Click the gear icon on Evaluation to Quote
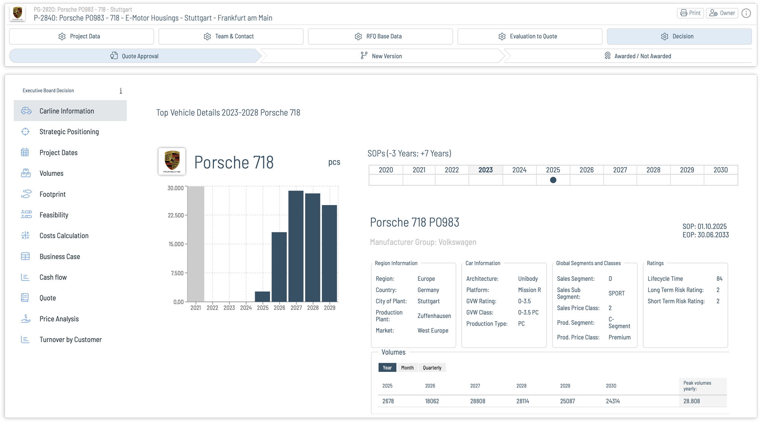 pyautogui.click(x=502, y=36)
